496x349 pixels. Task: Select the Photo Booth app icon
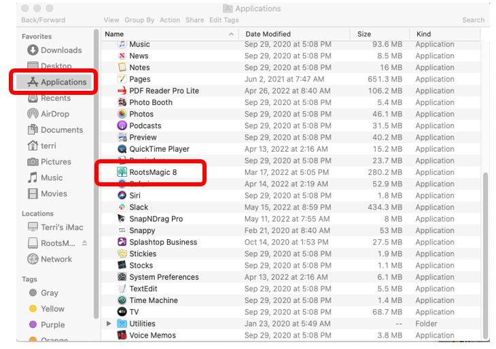[122, 102]
